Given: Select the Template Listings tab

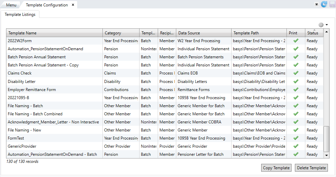Looking at the screenshot, I should (x=20, y=14).
